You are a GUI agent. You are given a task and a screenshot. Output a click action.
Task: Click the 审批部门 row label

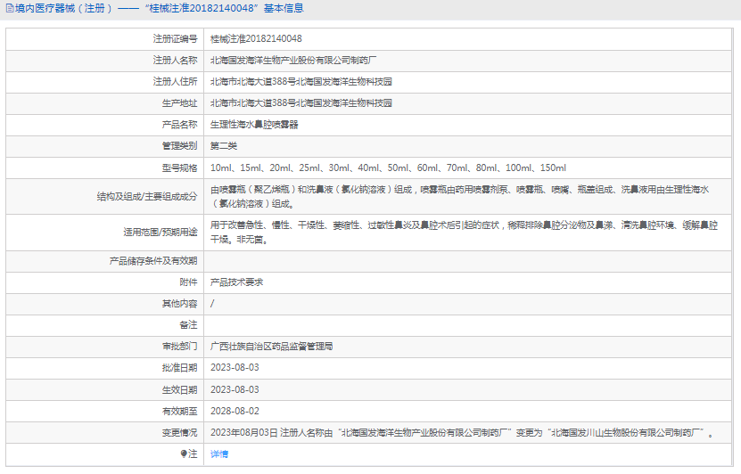pyautogui.click(x=179, y=347)
